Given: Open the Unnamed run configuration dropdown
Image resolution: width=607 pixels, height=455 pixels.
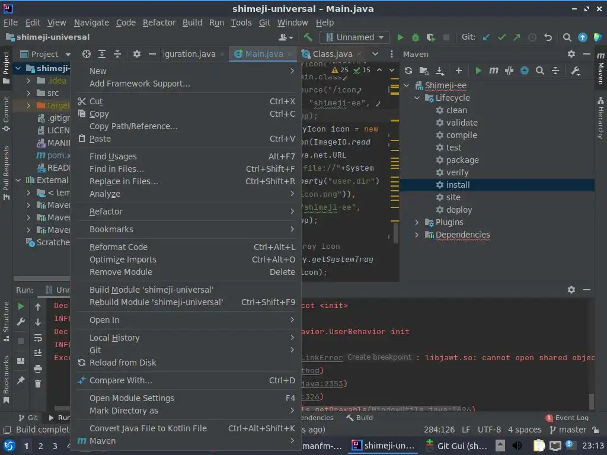Looking at the screenshot, I should (354, 37).
